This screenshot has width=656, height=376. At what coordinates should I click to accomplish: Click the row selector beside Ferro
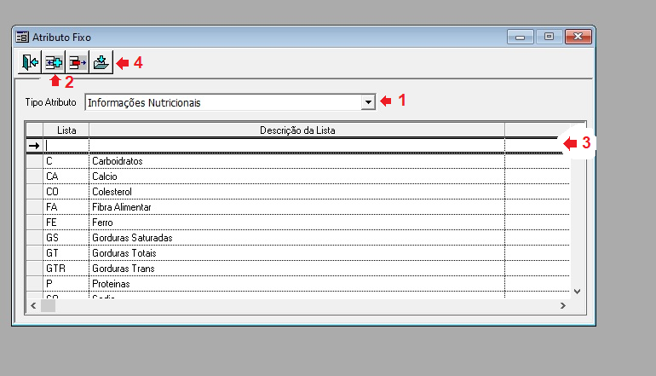click(x=34, y=223)
